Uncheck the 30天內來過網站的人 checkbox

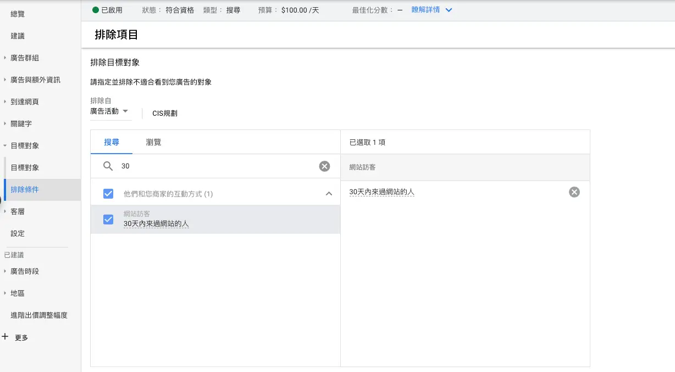tap(108, 219)
